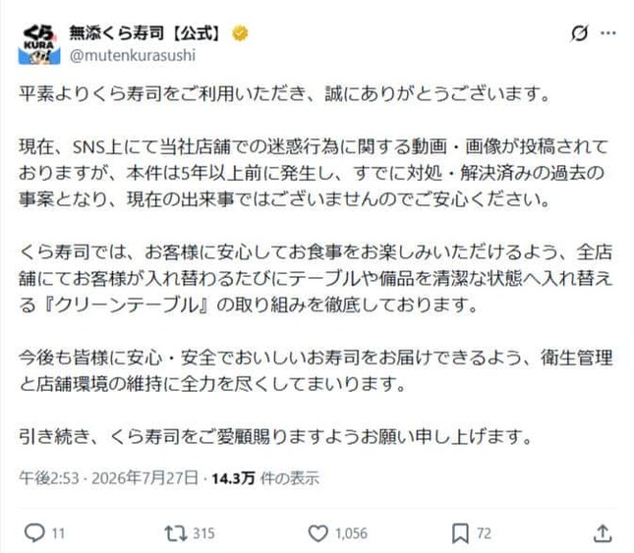Click the repost arrows icon
Viewport: 634px width, 553px height.
(x=176, y=533)
